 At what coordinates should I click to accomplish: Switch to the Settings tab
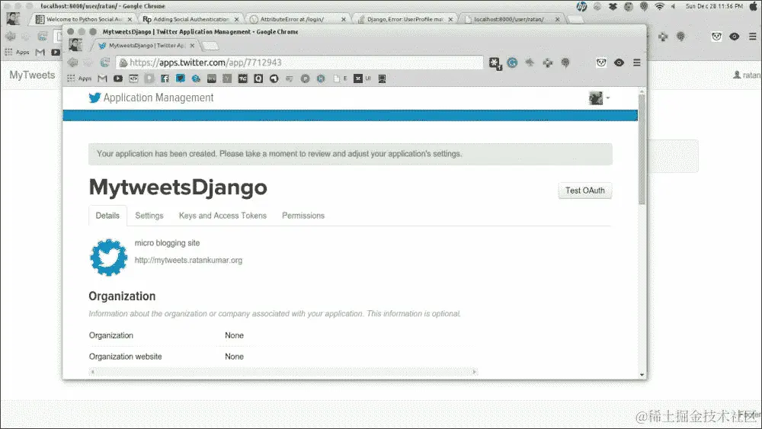[x=149, y=216]
